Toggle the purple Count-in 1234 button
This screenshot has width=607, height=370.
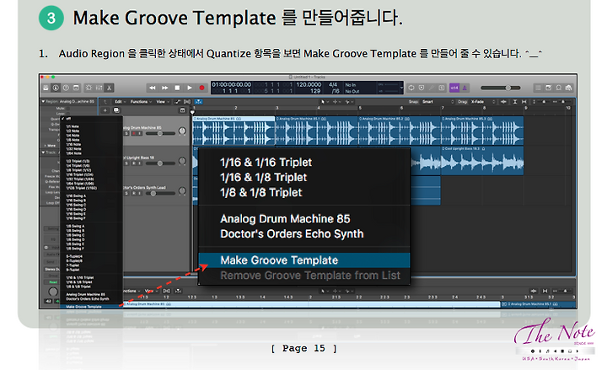[454, 88]
